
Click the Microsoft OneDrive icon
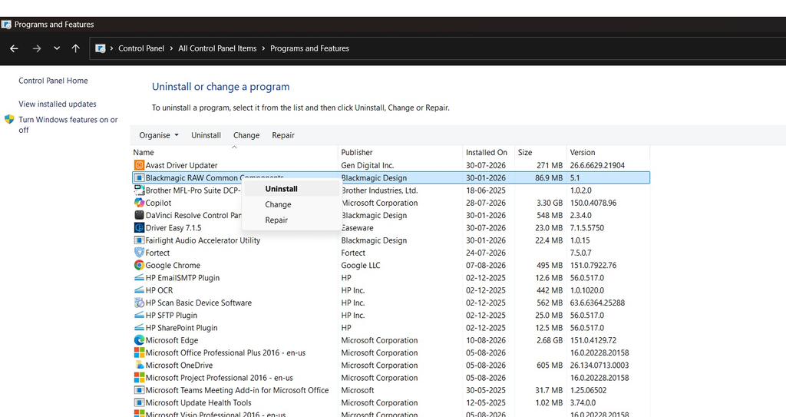140,366
